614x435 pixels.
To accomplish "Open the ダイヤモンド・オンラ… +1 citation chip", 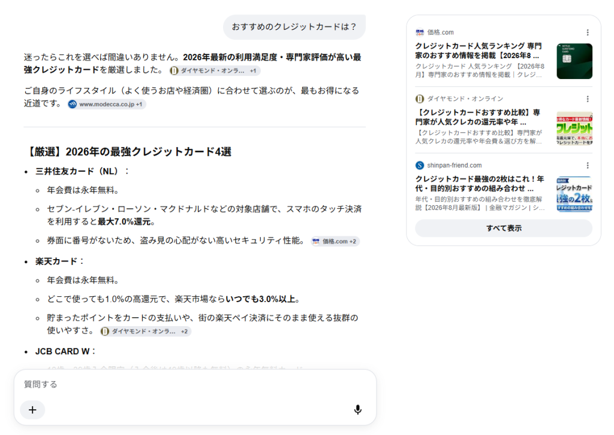I will click(x=215, y=71).
